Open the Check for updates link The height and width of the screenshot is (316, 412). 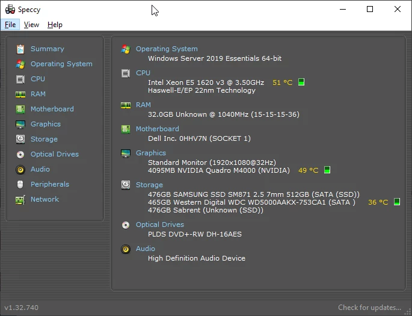(369, 308)
